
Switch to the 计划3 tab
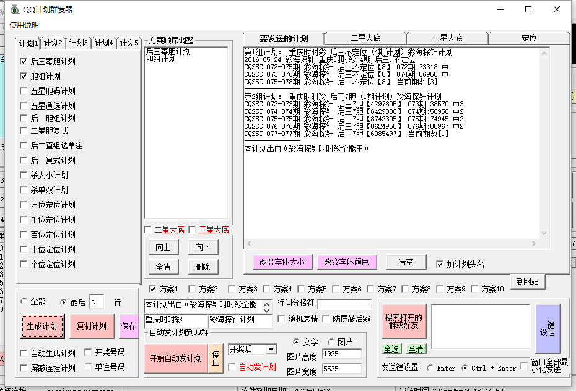tap(79, 43)
